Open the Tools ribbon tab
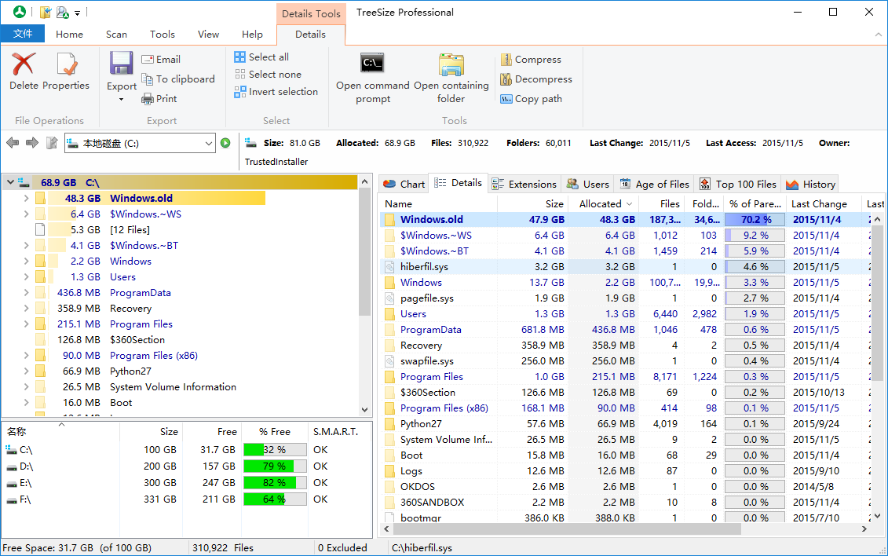Viewport: 888px width, 556px height. click(x=162, y=34)
